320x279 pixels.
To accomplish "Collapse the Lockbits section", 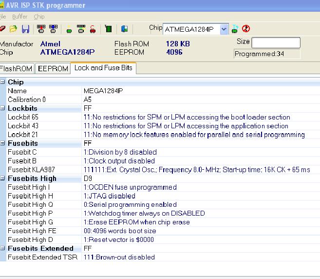I will (3, 108).
